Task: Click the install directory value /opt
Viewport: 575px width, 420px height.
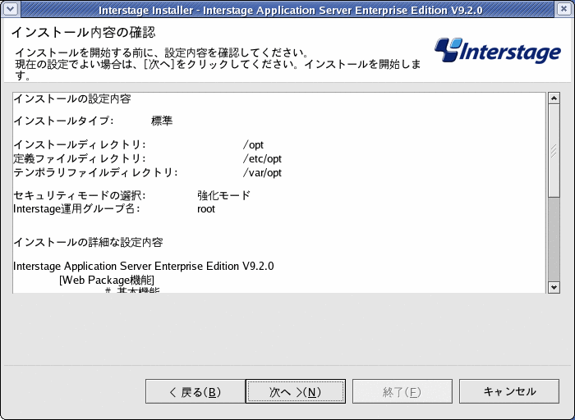Action: [253, 145]
